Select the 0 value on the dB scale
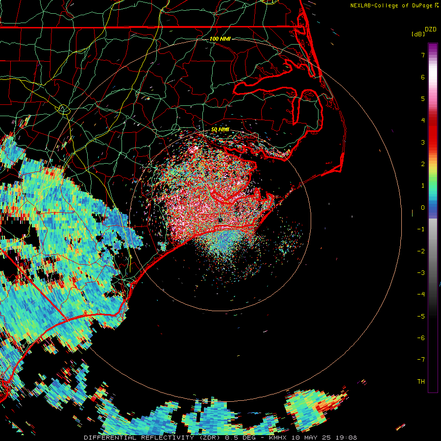 (x=423, y=208)
